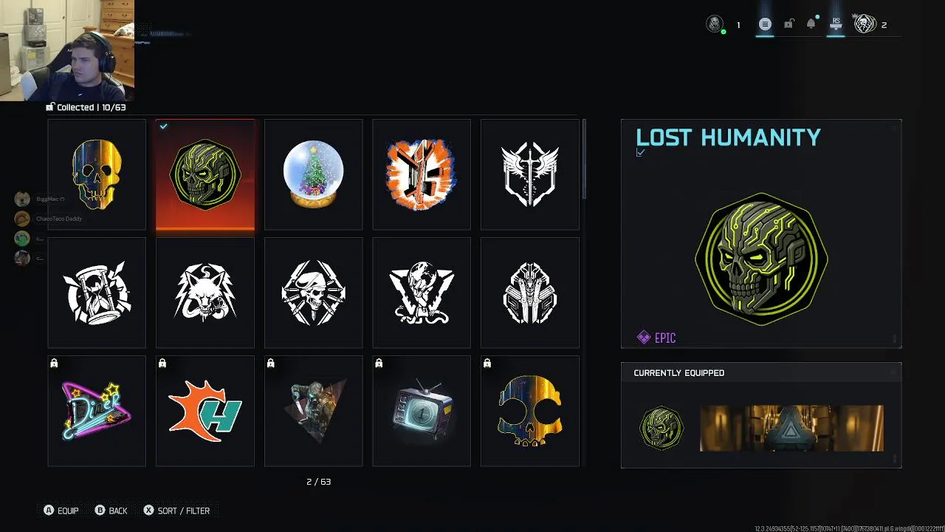Select the orange explosion rune emblem
Image resolution: width=945 pixels, height=532 pixels.
click(x=422, y=174)
